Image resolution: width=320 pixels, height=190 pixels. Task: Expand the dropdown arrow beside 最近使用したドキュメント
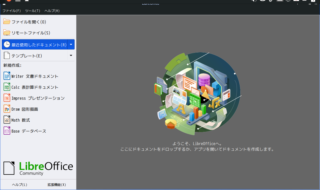71,45
